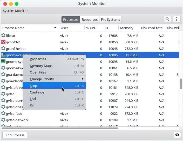Select the file.so process name
The image size is (183, 141).
[10, 36]
